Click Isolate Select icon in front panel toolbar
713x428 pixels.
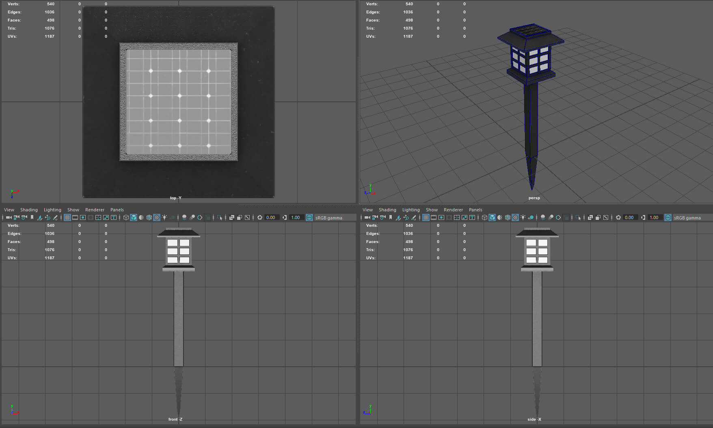tap(220, 217)
